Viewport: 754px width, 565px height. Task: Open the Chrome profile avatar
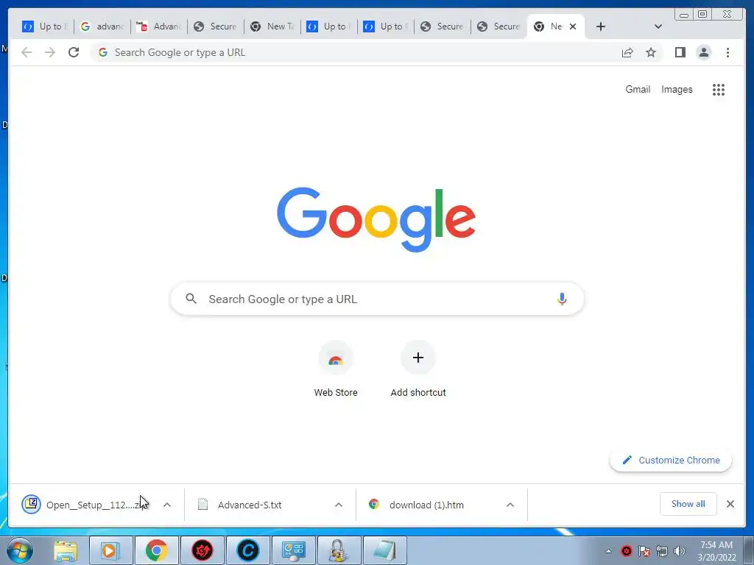(703, 52)
